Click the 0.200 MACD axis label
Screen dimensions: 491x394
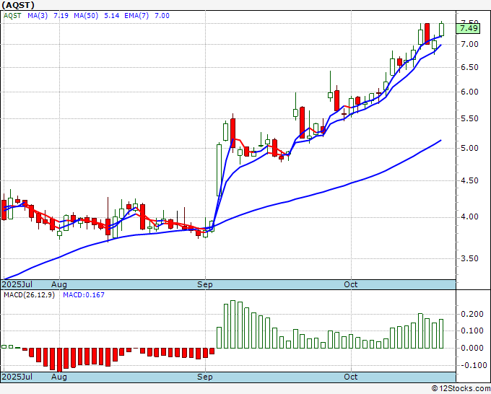tap(472, 314)
